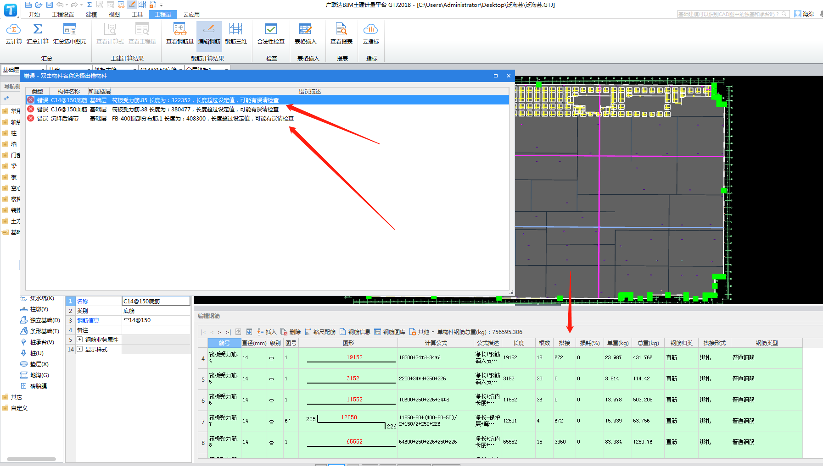Expand 钢筋业务属性 property group
Image resolution: width=823 pixels, height=466 pixels.
(80, 340)
